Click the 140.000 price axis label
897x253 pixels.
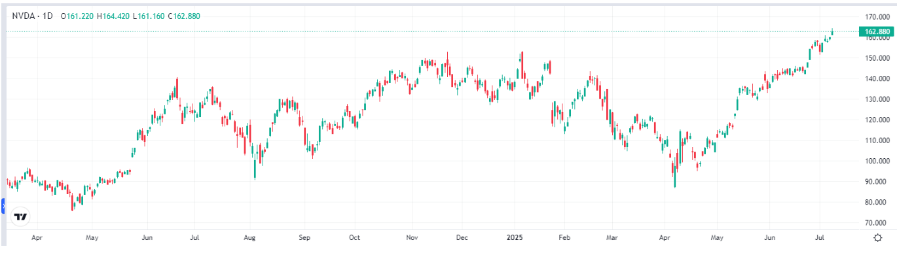pyautogui.click(x=877, y=78)
